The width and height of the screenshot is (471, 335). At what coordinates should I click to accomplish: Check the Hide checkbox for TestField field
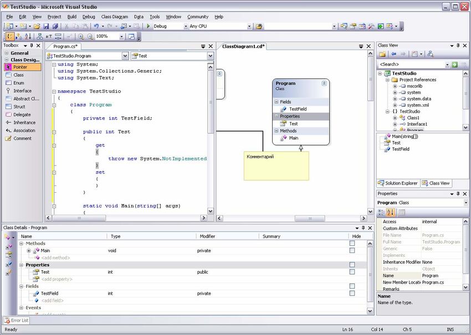(x=352, y=293)
